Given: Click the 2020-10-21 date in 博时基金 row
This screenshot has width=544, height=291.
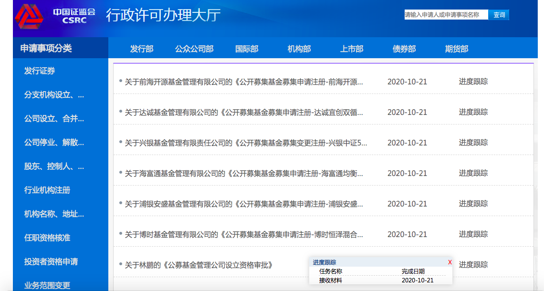Looking at the screenshot, I should 407,234.
